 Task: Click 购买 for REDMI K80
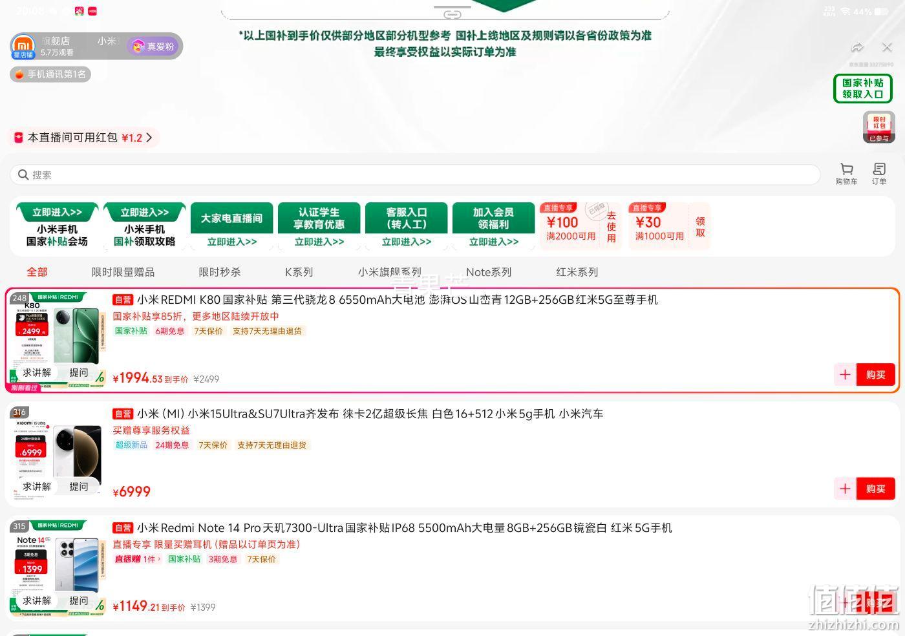coord(875,374)
